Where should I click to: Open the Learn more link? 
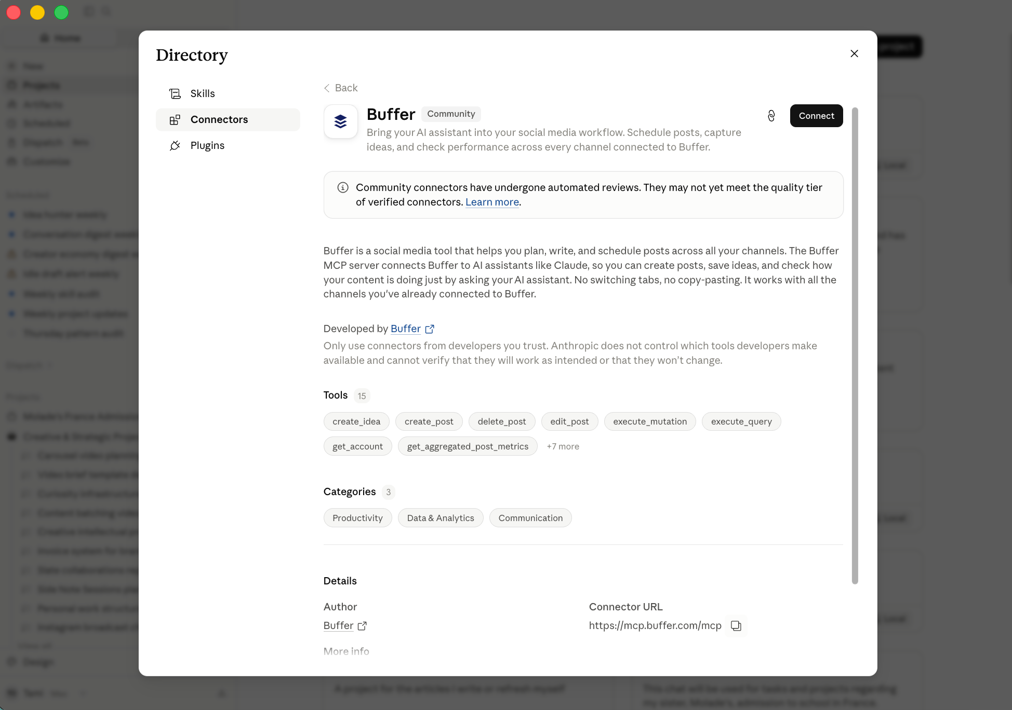(x=492, y=202)
